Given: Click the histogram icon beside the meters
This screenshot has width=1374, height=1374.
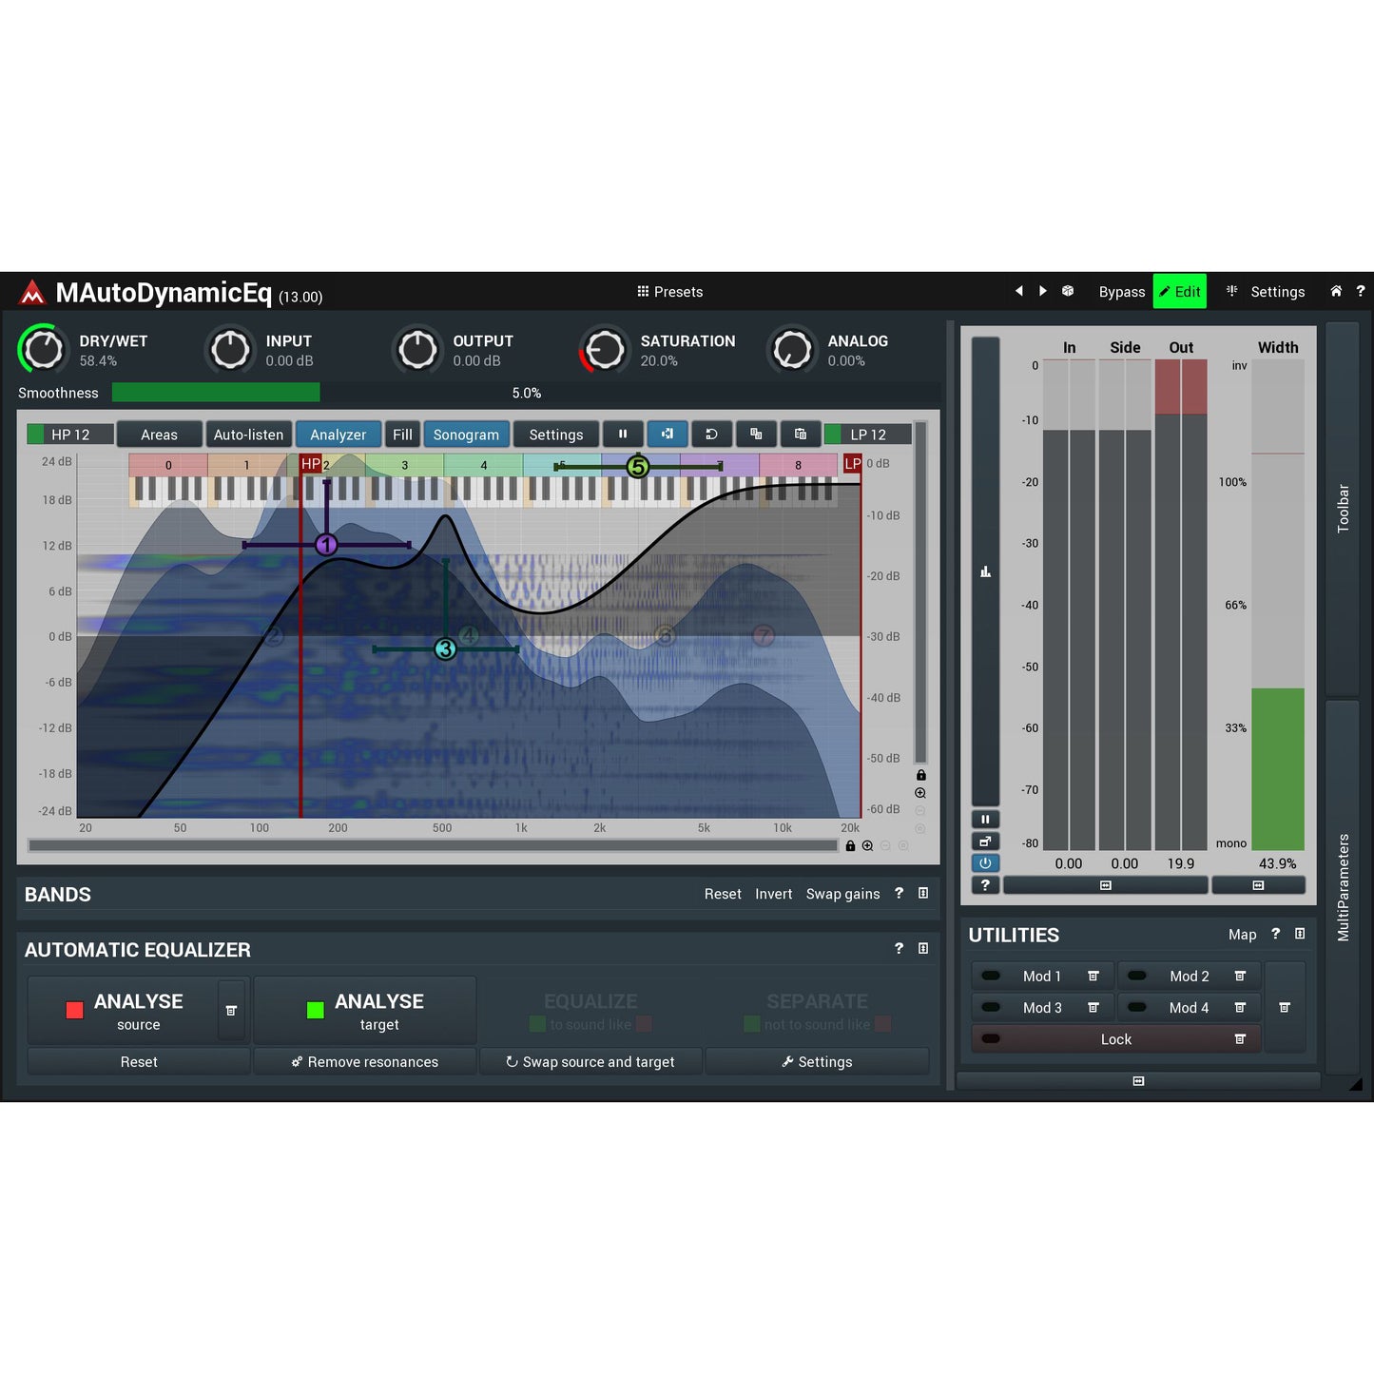Looking at the screenshot, I should [x=985, y=571].
